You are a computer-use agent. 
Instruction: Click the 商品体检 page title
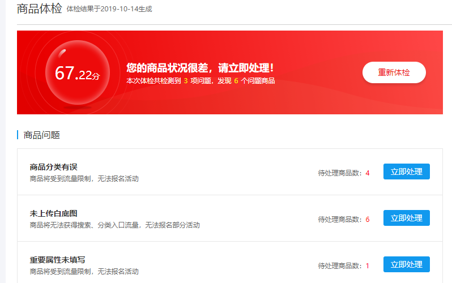[x=40, y=9]
